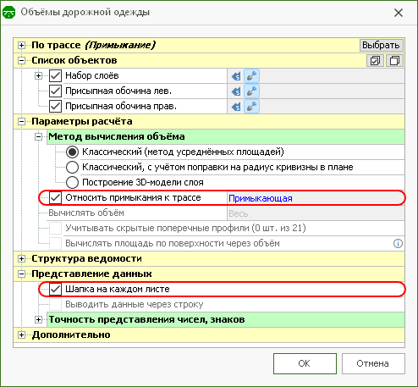Screen dimensions: 418x387
Task: Click shovel icon for Присыпная обочина лев.
Action: [251, 91]
